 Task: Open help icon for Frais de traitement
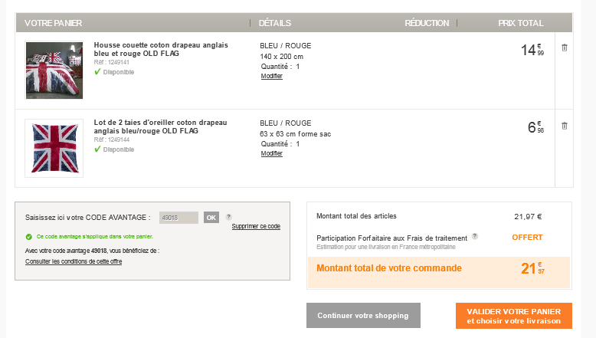tap(475, 236)
